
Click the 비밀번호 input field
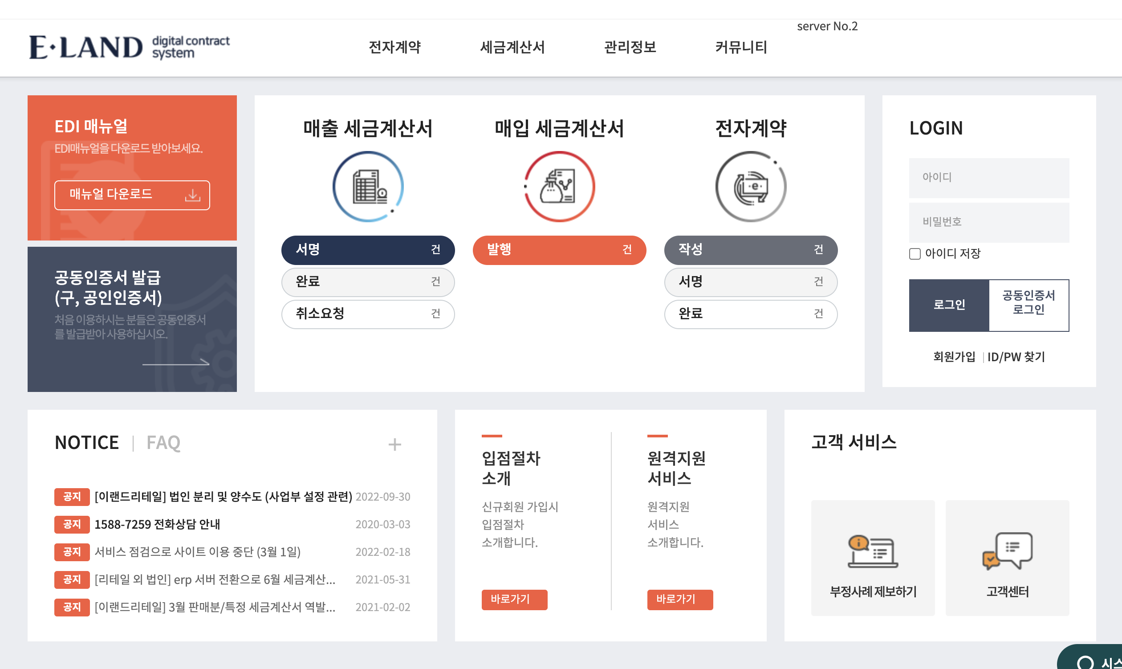click(x=989, y=222)
